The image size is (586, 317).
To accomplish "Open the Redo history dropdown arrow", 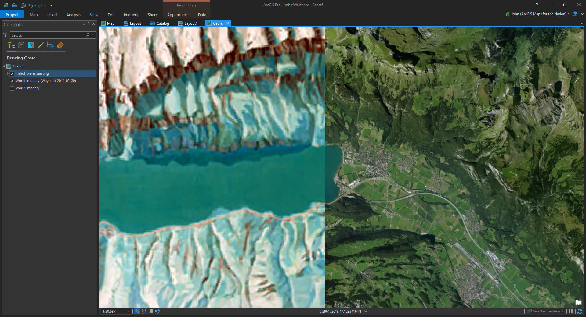I will [45, 5].
